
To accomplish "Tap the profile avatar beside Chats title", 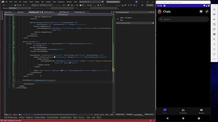I will point(159,12).
